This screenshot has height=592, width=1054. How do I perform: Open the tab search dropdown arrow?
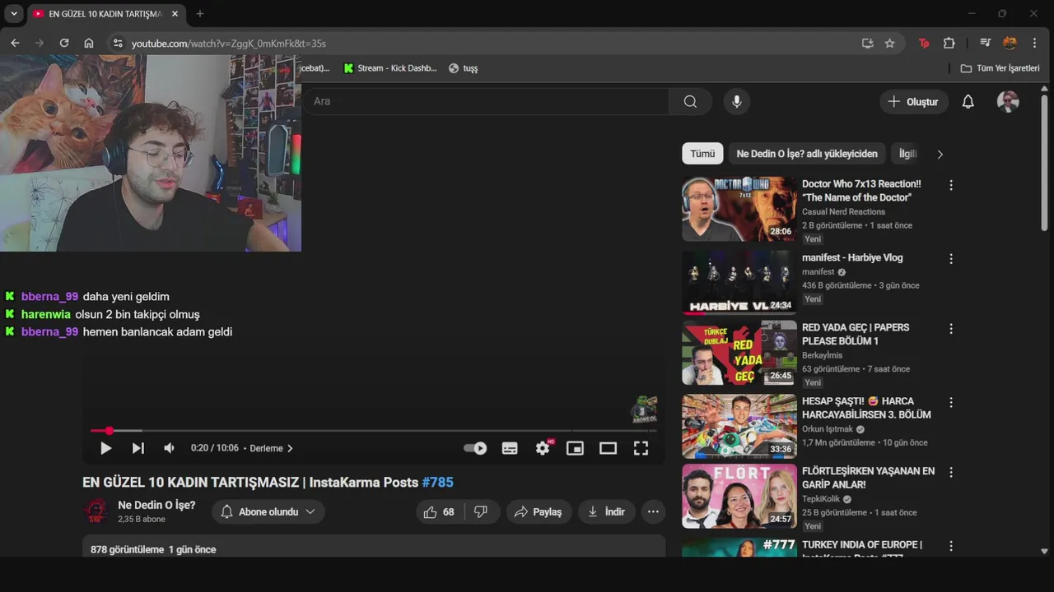click(14, 14)
